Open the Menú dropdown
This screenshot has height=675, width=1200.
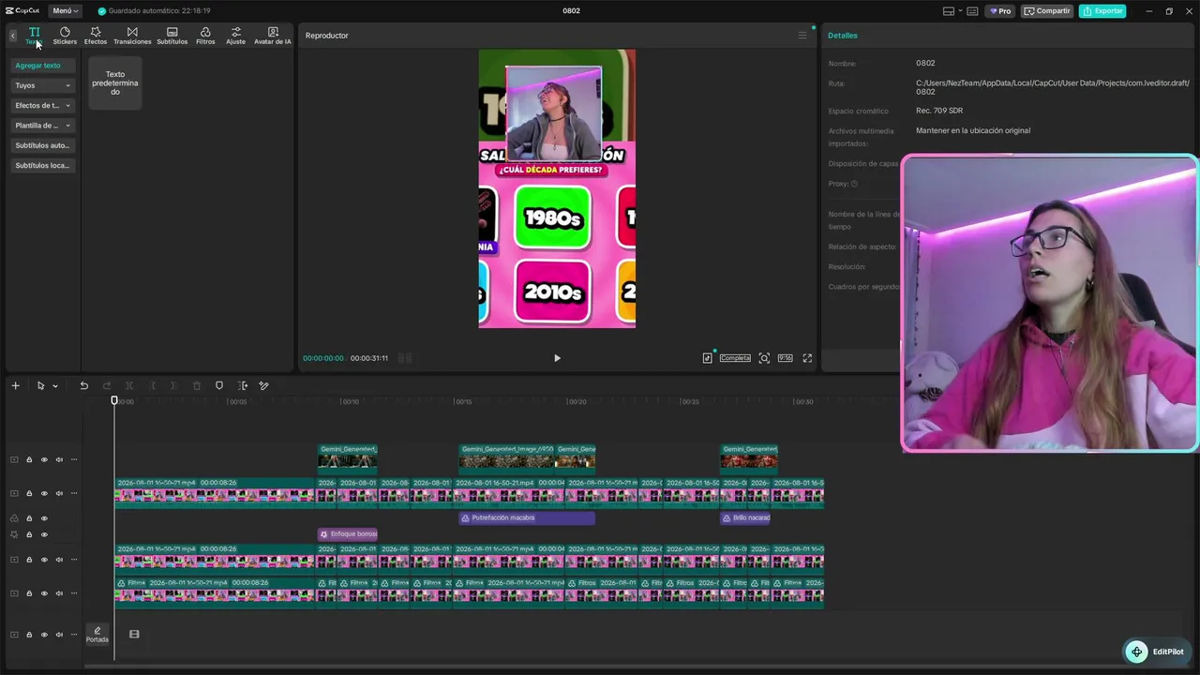pos(65,11)
